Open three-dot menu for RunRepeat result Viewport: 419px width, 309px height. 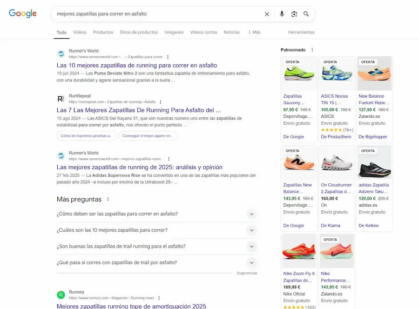pos(160,102)
